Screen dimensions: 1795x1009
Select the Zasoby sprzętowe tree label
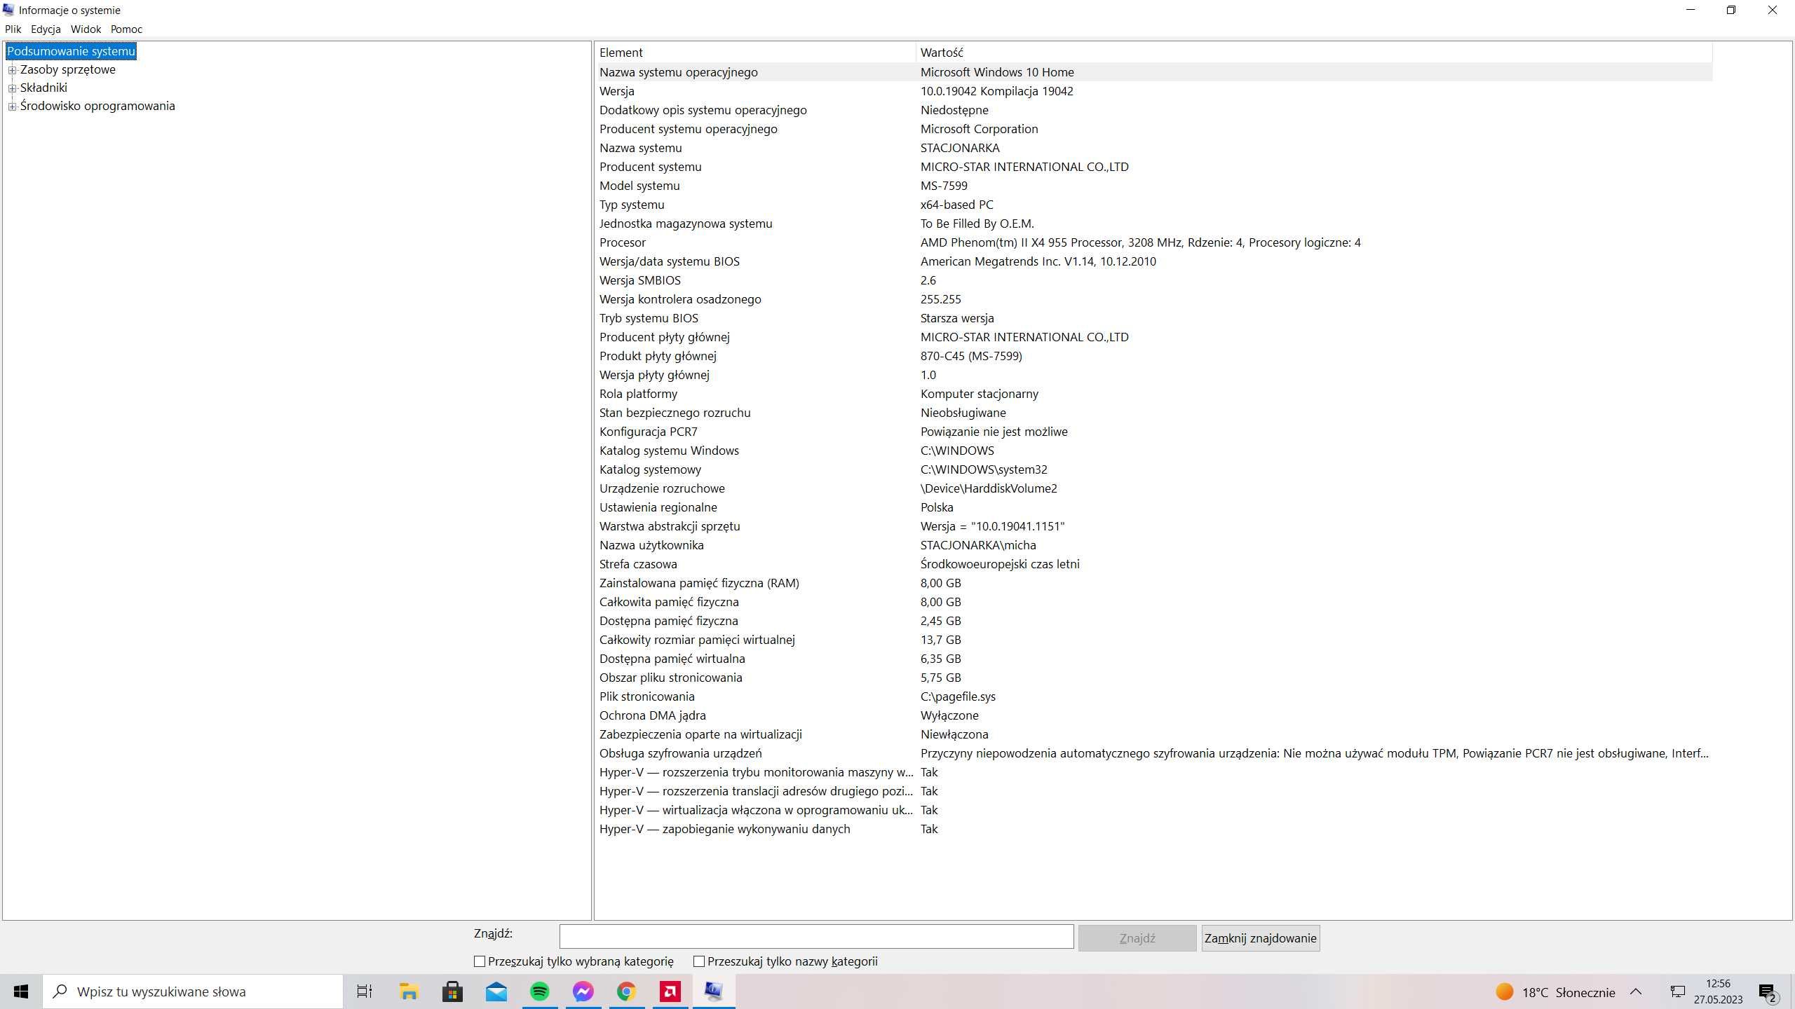(68, 69)
